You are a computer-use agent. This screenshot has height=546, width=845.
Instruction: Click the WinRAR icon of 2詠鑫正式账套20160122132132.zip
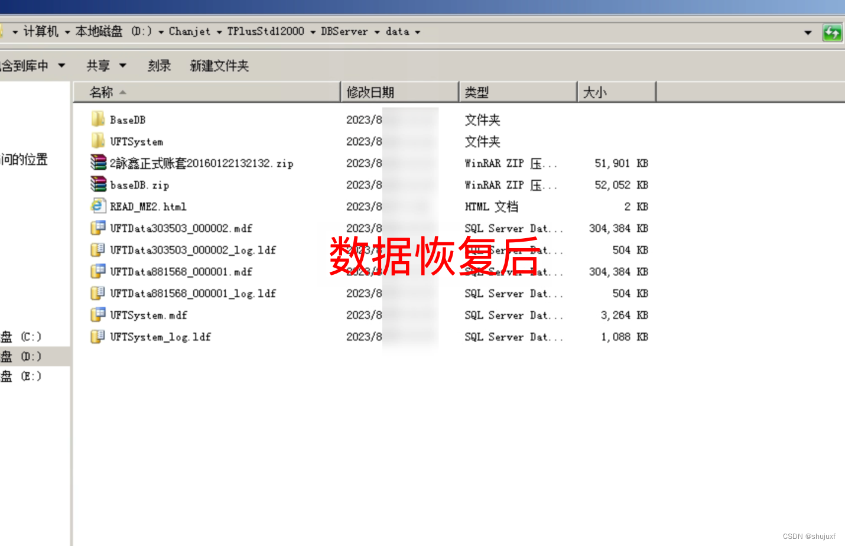(98, 162)
